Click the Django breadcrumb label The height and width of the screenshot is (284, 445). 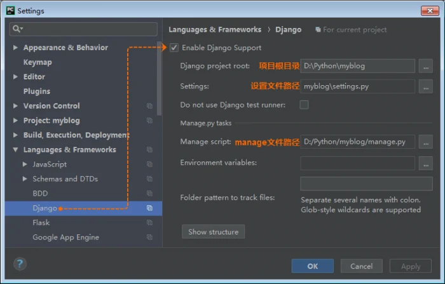289,29
